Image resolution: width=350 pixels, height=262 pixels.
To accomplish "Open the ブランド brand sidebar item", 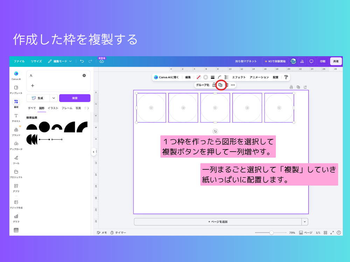I will coord(16,132).
